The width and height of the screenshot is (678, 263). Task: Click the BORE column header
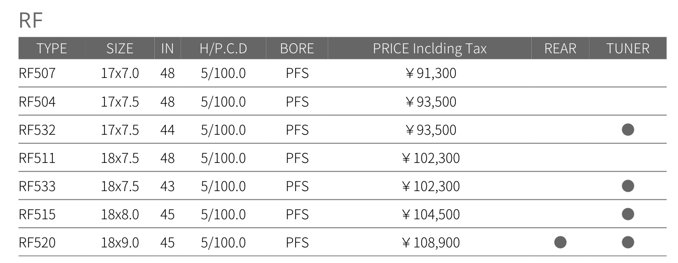pos(297,48)
